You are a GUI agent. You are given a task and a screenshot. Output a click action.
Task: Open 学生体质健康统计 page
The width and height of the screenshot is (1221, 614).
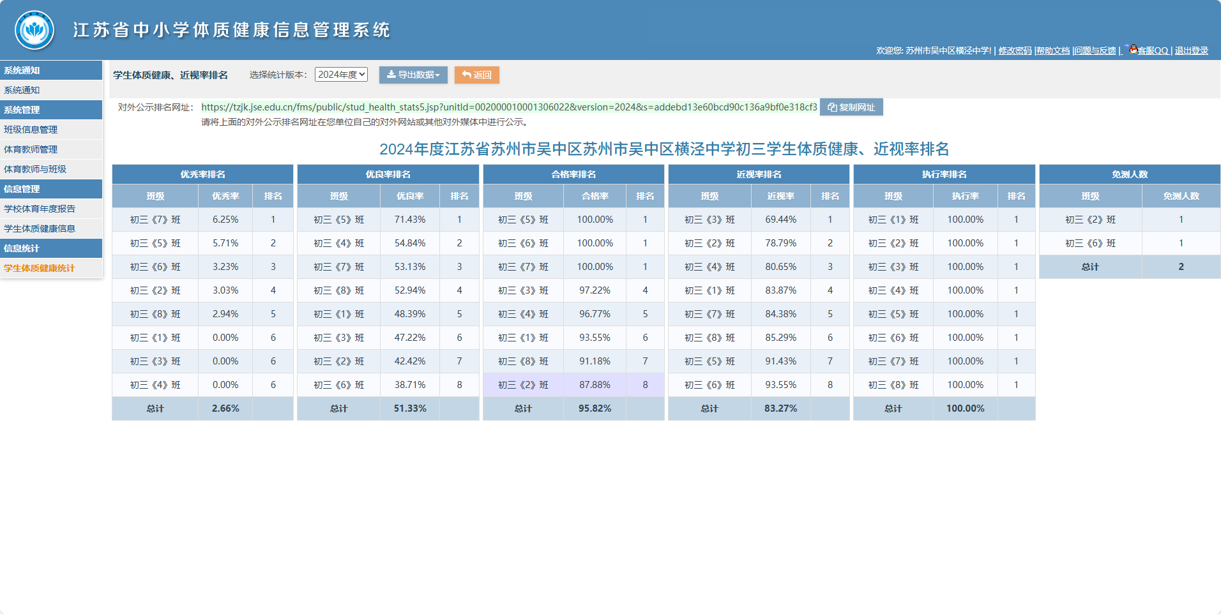(x=51, y=268)
